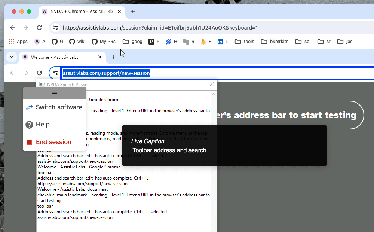Click the LinkedIn L bookmark
Screen dimensions: 374x232
[223, 42]
